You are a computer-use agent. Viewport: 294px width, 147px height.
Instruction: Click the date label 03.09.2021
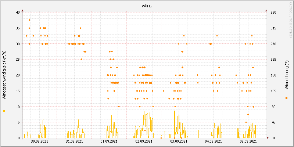click(179, 141)
